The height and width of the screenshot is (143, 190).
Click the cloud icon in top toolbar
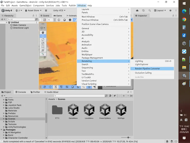point(137,11)
